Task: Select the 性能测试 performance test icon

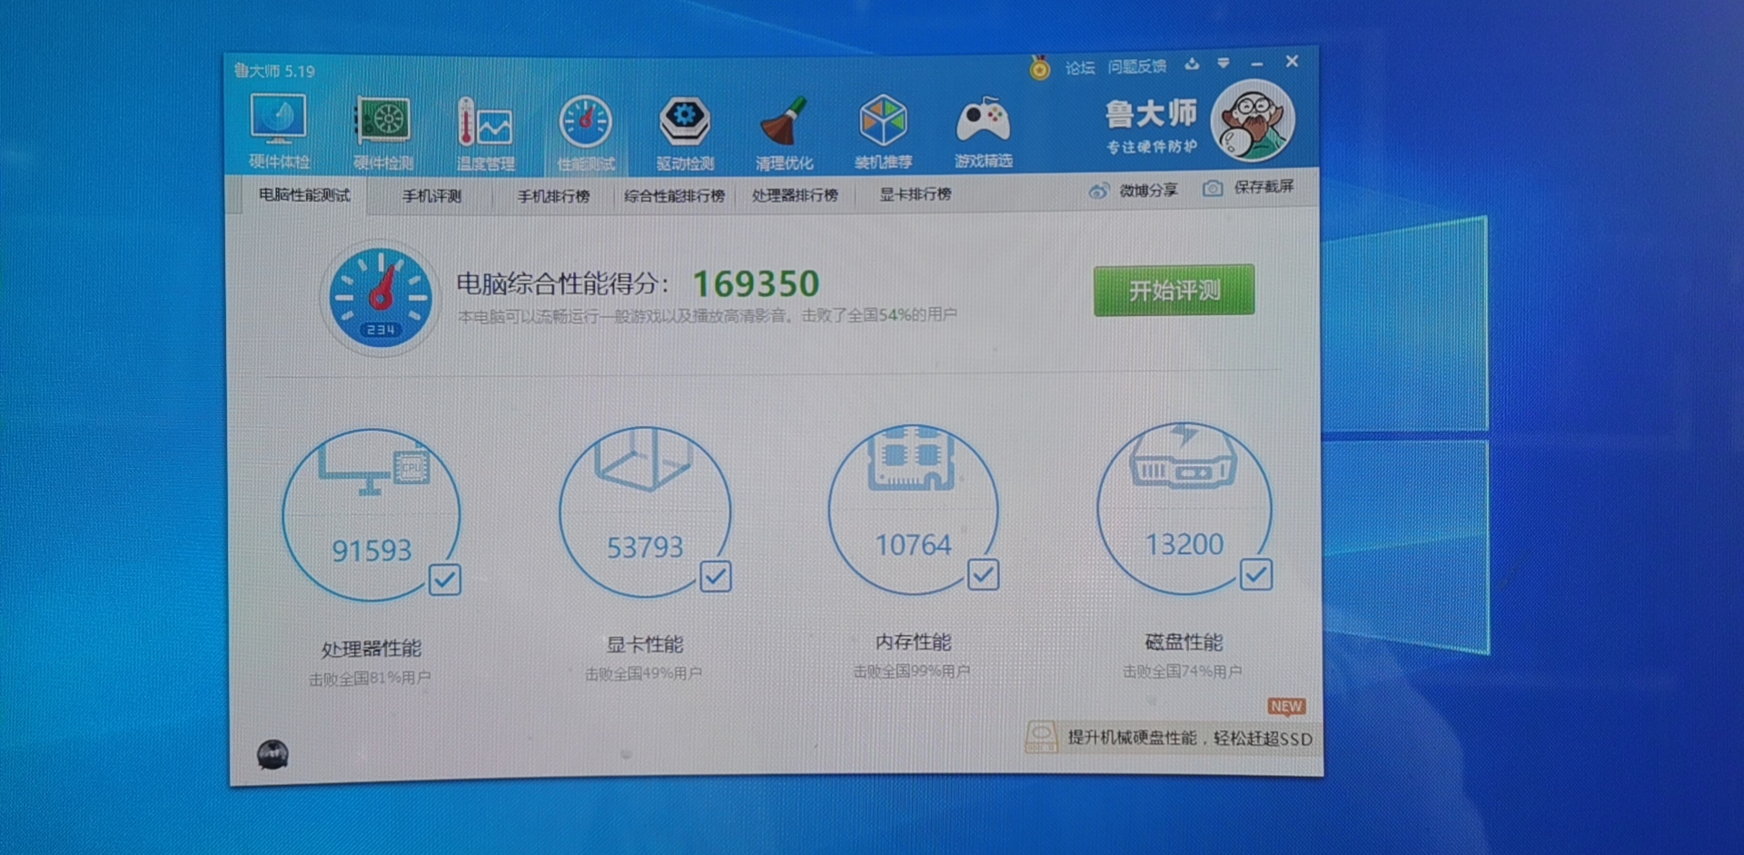Action: point(586,127)
